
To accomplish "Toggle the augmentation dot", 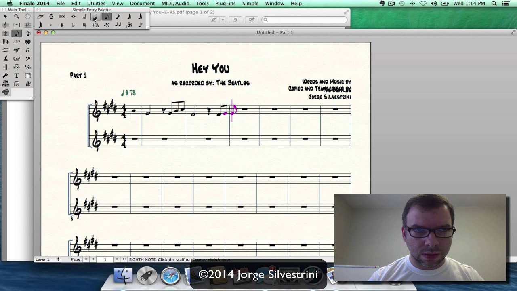I will [x=51, y=25].
